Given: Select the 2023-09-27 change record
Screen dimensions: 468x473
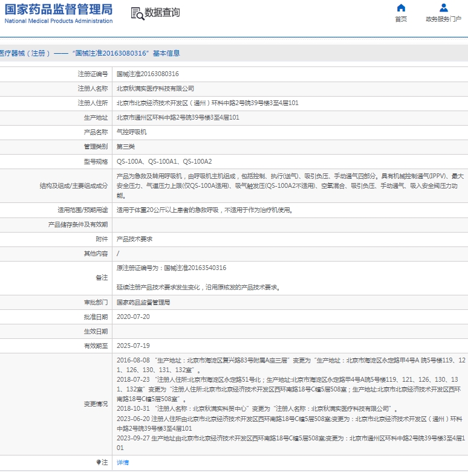Looking at the screenshot, I should coord(291,443).
